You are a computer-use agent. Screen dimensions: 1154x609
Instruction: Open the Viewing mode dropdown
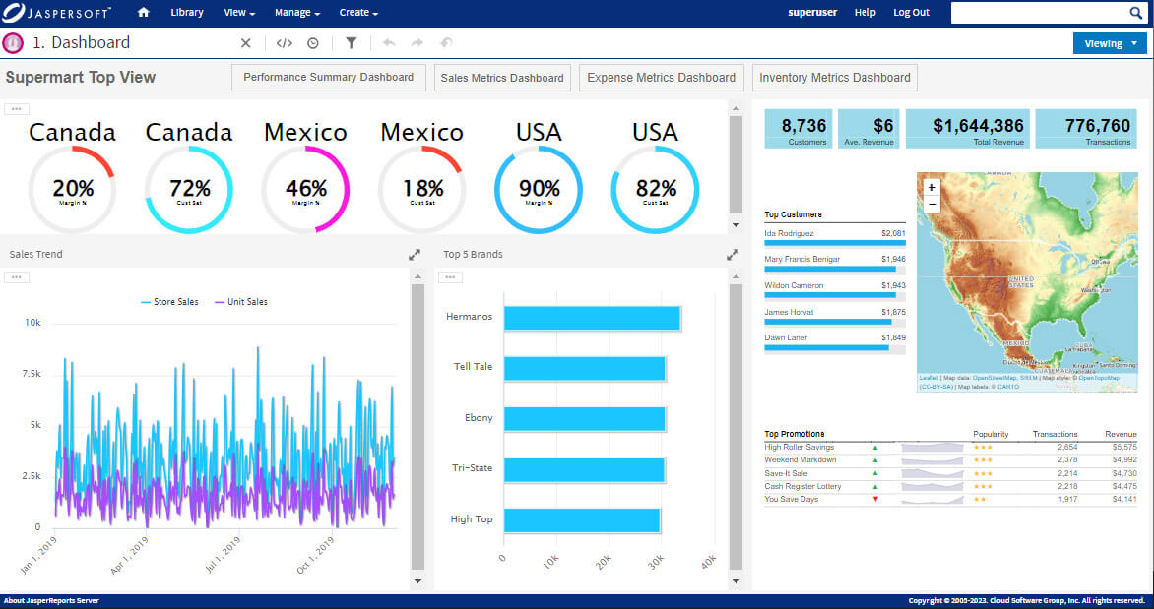coord(1108,43)
